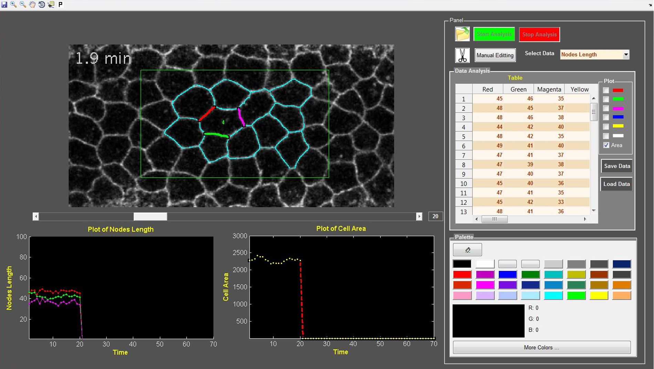Click the P toolbar icon
Viewport: 654px width, 369px height.
pyautogui.click(x=60, y=4)
